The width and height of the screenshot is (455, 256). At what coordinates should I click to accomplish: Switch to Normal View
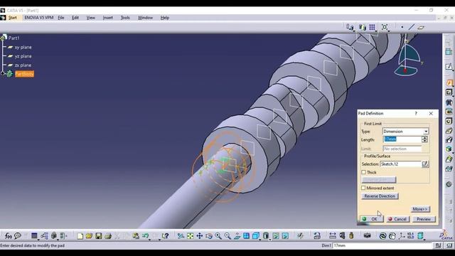(x=237, y=236)
